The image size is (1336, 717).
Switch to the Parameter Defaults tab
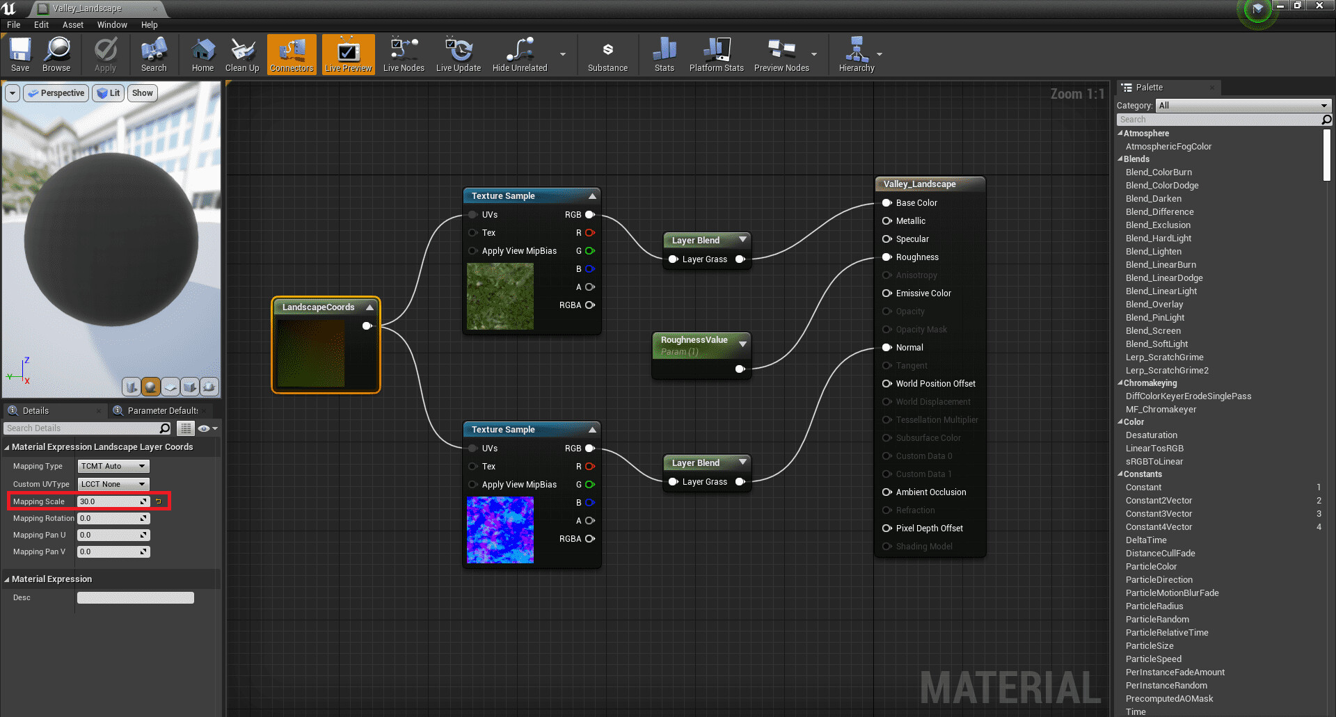tap(162, 410)
